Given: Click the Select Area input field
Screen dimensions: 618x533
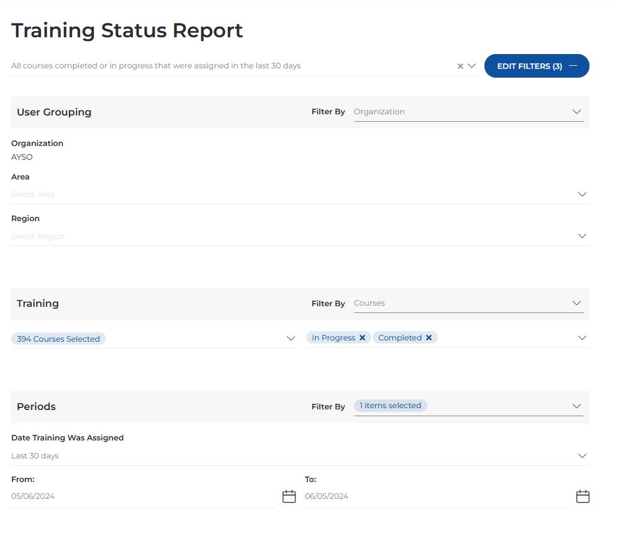Looking at the screenshot, I should point(292,194).
